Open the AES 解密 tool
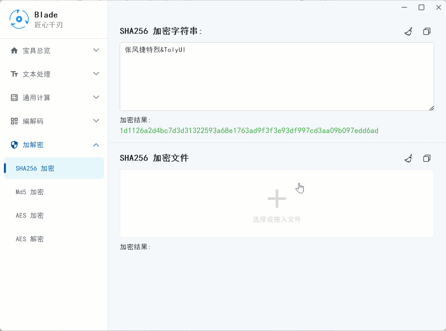This screenshot has width=446, height=331. 29,239
